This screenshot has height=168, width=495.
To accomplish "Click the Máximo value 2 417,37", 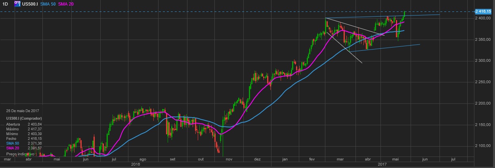I will [35, 129].
